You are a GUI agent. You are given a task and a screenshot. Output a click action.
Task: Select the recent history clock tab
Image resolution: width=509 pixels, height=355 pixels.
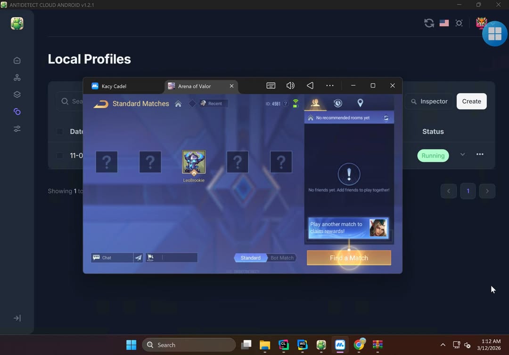337,103
